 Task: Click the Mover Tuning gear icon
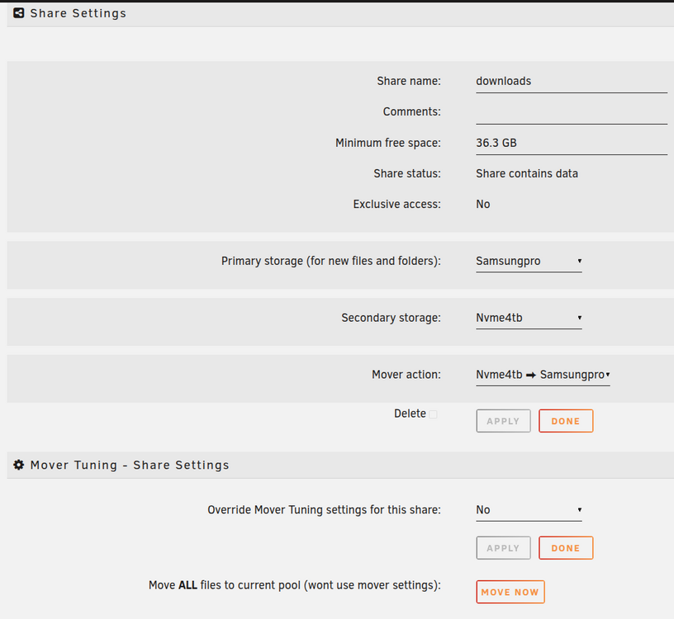point(18,465)
